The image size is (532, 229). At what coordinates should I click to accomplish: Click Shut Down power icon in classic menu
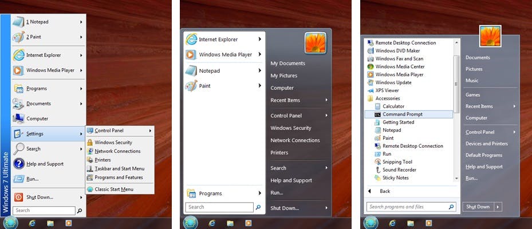pyautogui.click(x=19, y=197)
